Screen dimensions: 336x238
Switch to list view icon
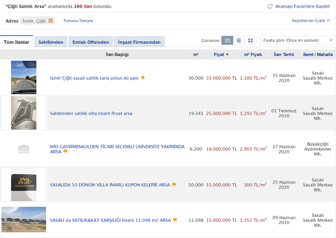coord(239,40)
